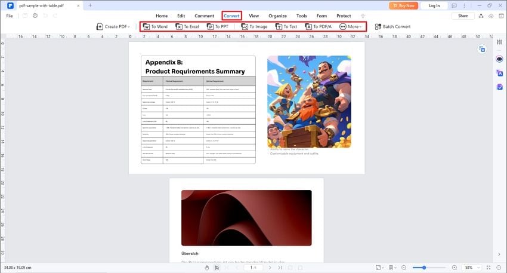
Task: Click the Share button
Action: point(463,16)
